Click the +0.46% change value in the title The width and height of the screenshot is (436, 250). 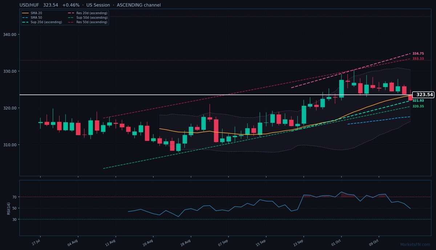tap(70, 5)
